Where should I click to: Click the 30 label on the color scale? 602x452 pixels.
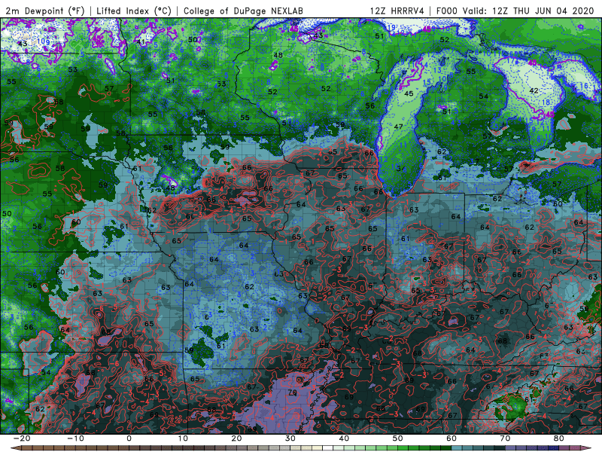[290, 438]
